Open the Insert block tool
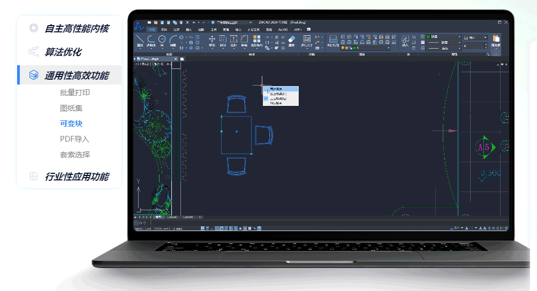The image size is (537, 291). [405, 40]
